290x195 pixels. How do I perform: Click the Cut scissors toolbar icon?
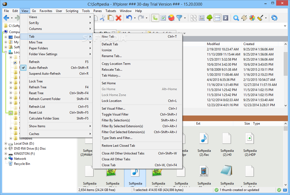click(102, 18)
